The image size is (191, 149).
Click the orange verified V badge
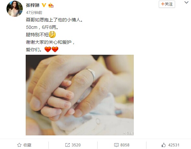pos(44,5)
